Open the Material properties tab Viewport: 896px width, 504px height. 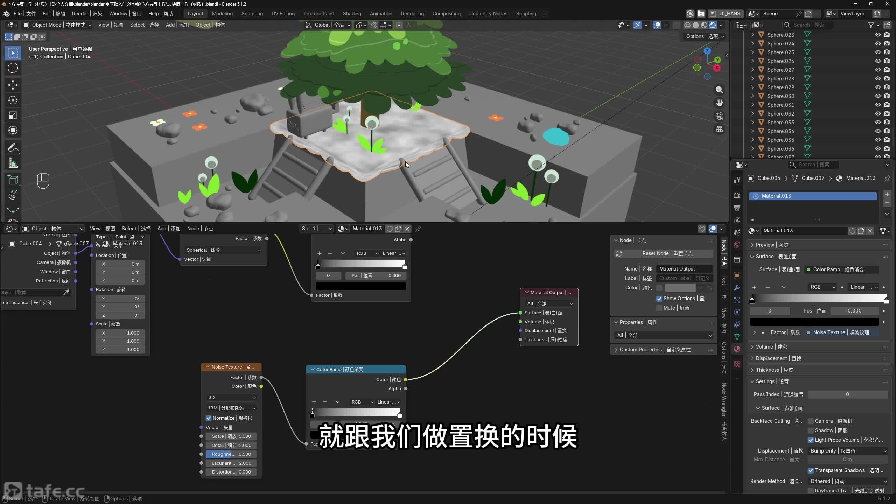tap(737, 349)
